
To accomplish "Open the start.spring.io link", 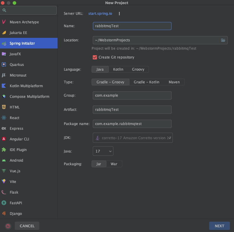I will coord(100,14).
